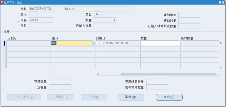226x107 pixels.
Task: Click the header 辅助数量 field
Action: click(x=190, y=20)
